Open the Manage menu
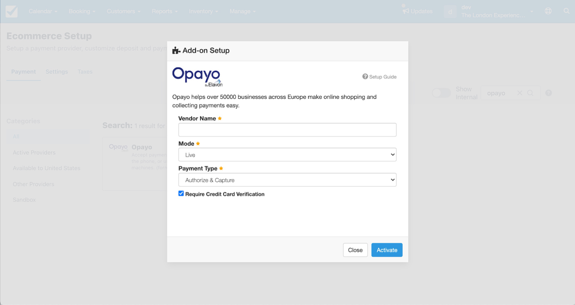The height and width of the screenshot is (305, 575). (x=243, y=11)
